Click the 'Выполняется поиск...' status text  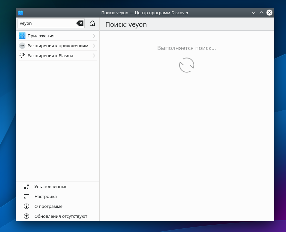pos(186,48)
